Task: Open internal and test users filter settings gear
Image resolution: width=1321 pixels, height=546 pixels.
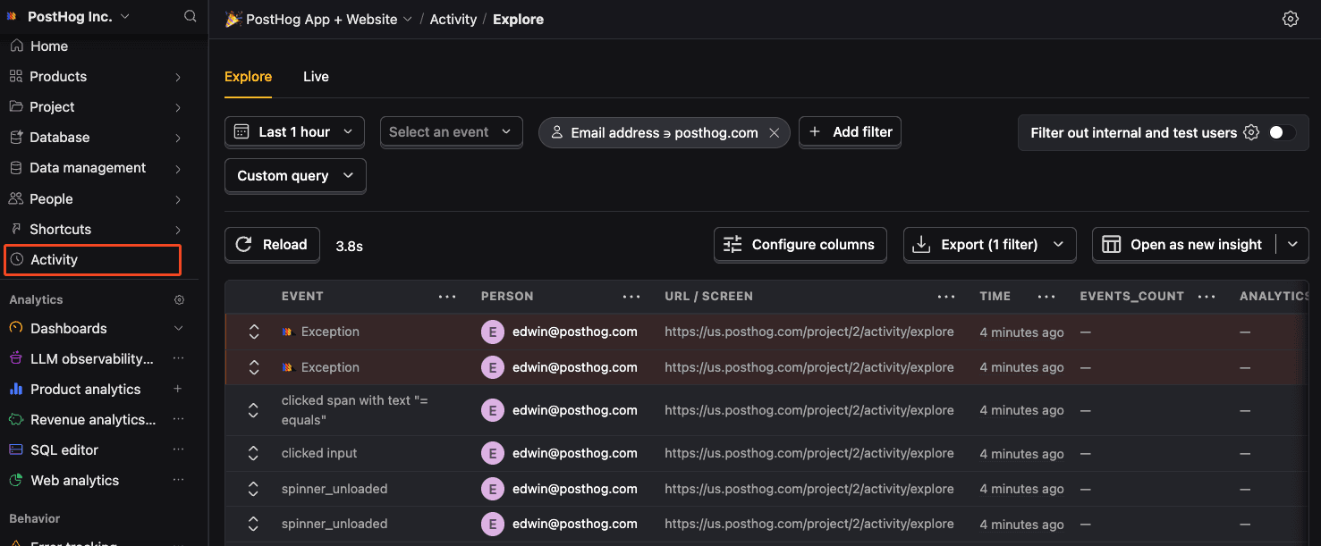Action: point(1251,132)
